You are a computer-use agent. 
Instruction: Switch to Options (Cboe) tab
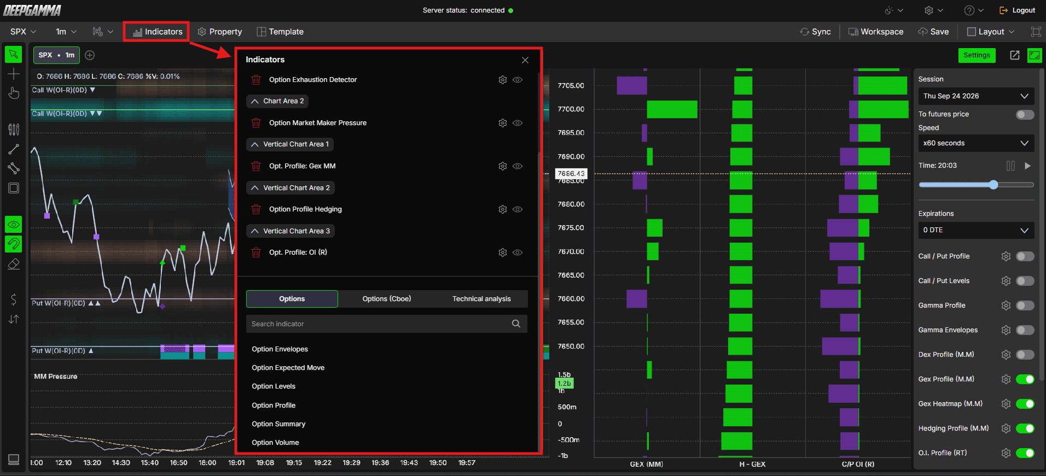(x=387, y=299)
